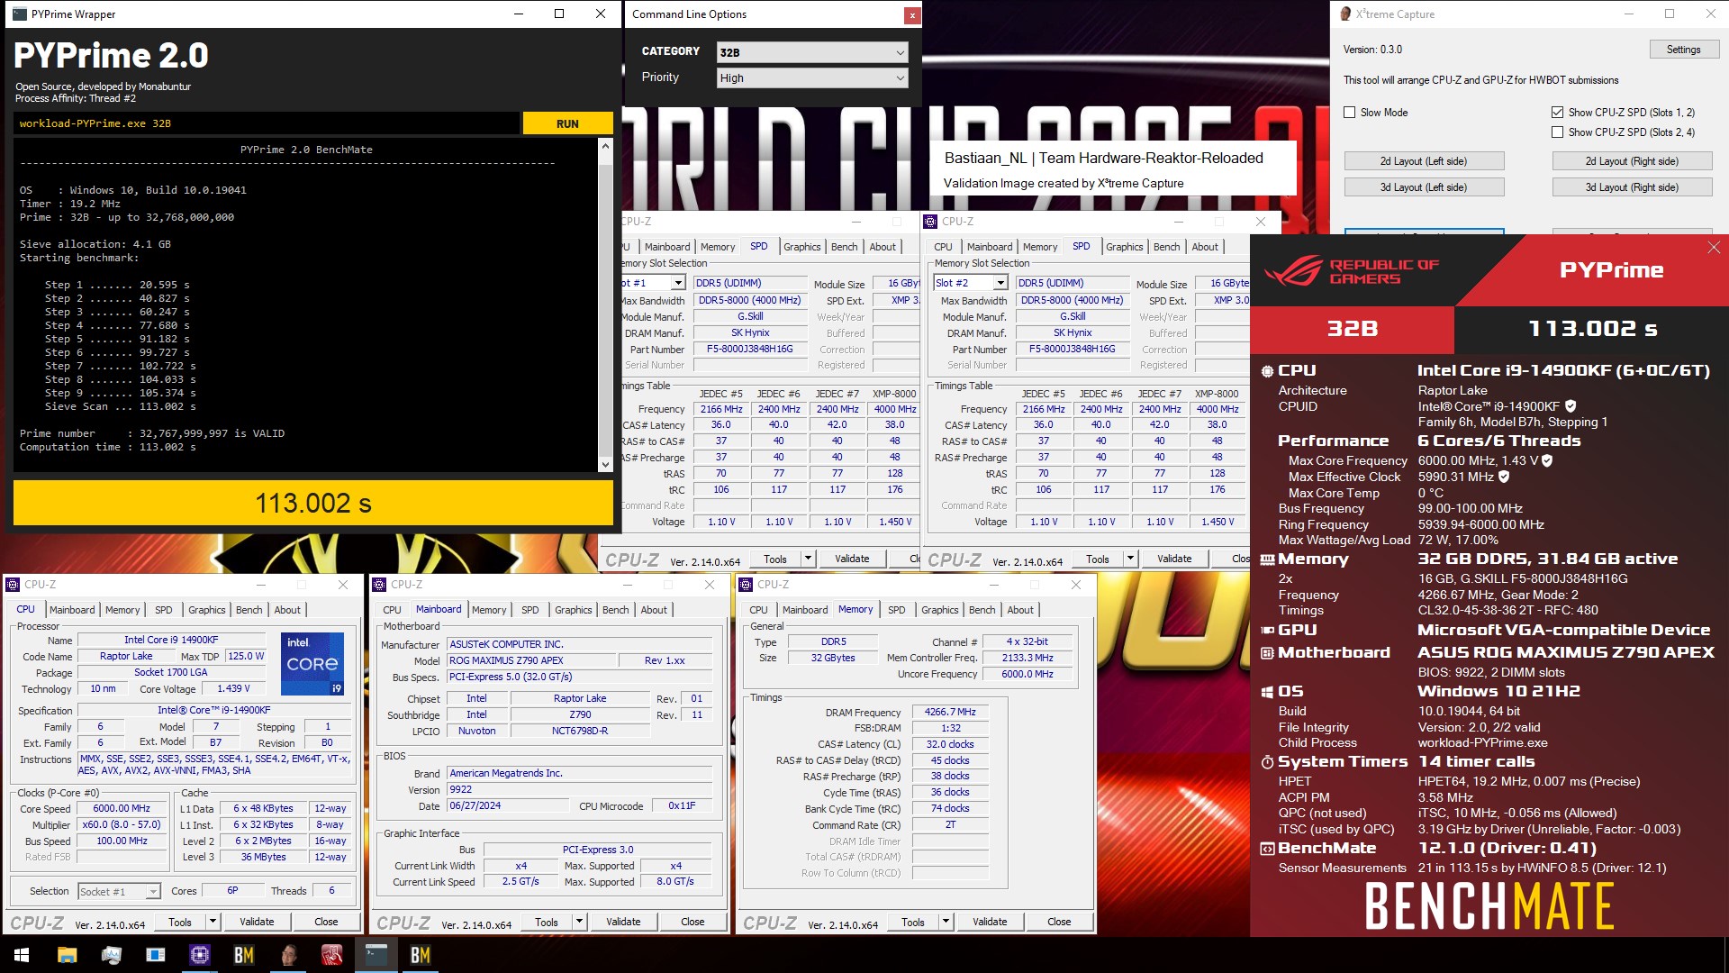
Task: Click the console scrollbar up arrow
Action: point(605,146)
